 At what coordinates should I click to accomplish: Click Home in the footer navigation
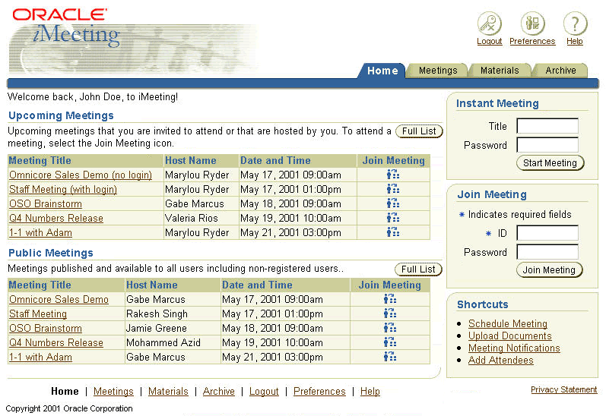[x=65, y=391]
